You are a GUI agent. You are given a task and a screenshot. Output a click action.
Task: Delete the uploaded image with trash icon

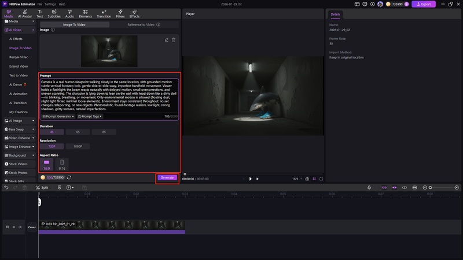(x=174, y=40)
